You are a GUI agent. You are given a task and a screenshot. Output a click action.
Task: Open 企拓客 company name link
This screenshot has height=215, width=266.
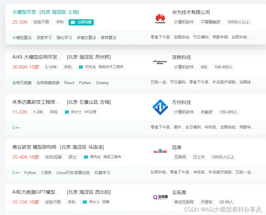tap(179, 192)
